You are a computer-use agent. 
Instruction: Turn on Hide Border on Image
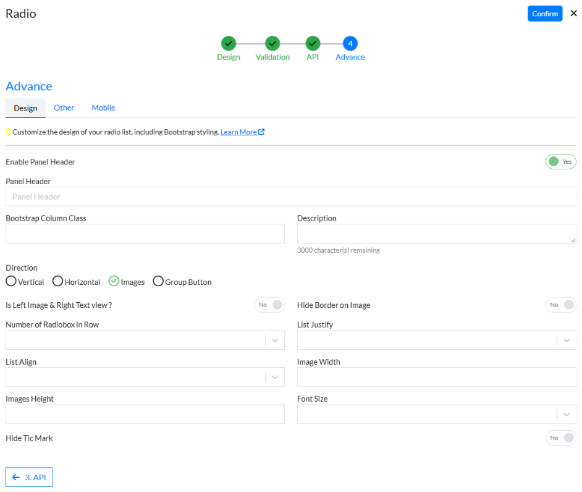point(560,305)
